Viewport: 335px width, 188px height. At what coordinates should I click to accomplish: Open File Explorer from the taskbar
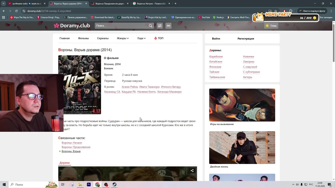pos(80,185)
